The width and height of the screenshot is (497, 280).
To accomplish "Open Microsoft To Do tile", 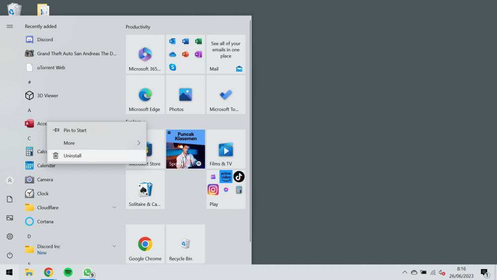I will point(226,94).
